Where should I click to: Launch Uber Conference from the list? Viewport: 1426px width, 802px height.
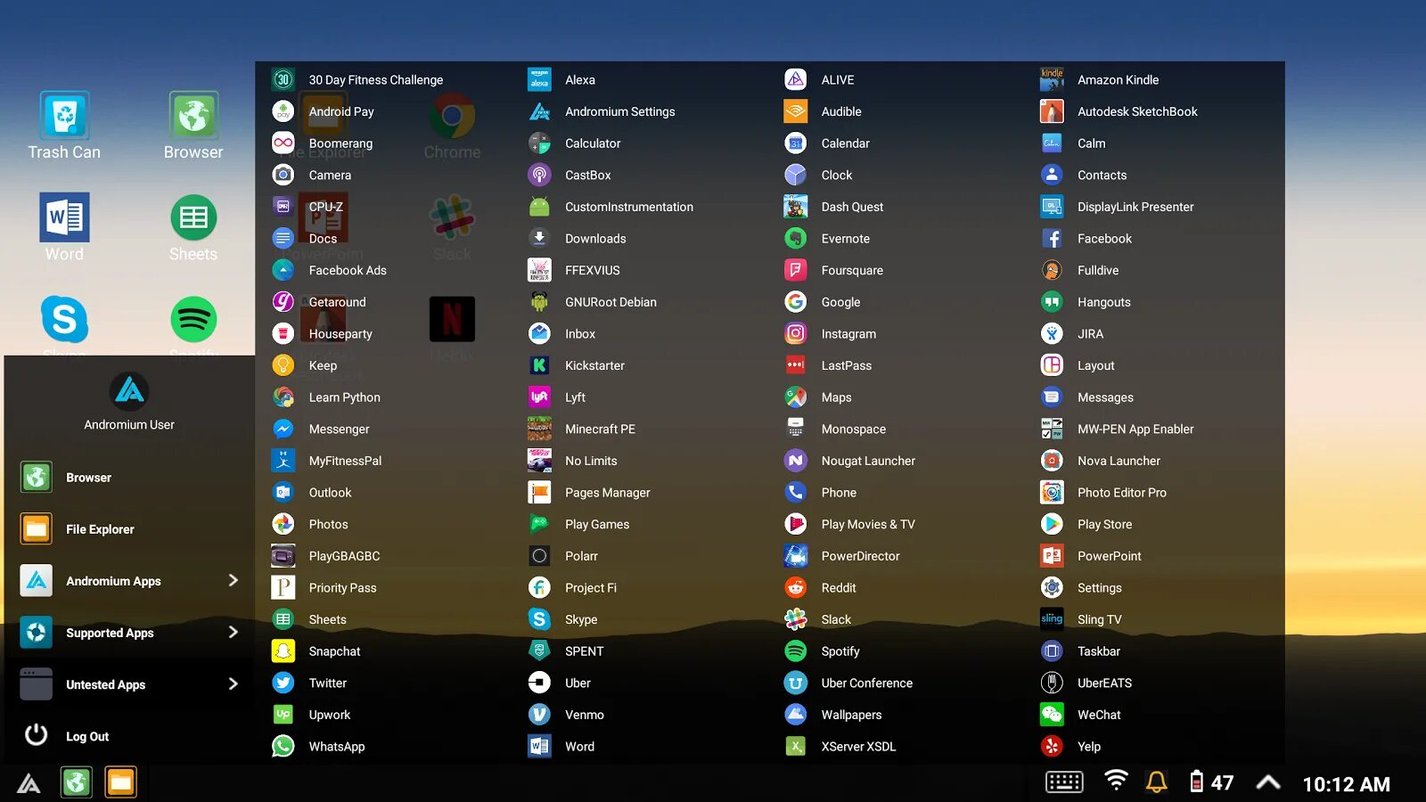click(848, 683)
